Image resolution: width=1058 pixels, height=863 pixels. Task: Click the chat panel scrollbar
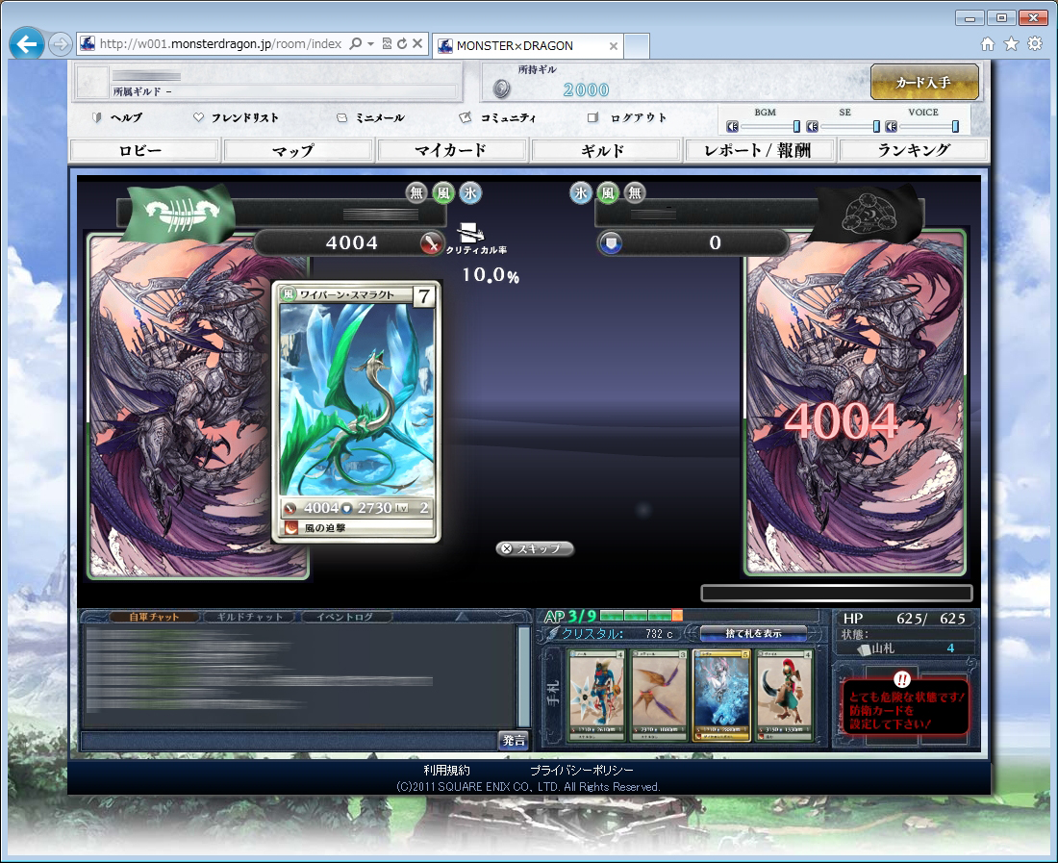point(523,675)
